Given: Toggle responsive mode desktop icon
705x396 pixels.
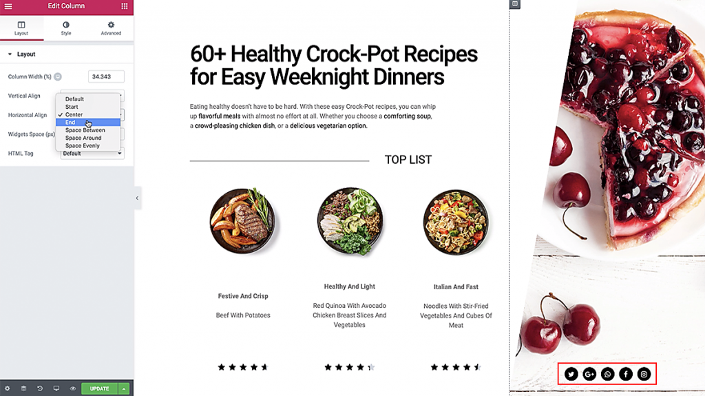Looking at the screenshot, I should point(56,388).
